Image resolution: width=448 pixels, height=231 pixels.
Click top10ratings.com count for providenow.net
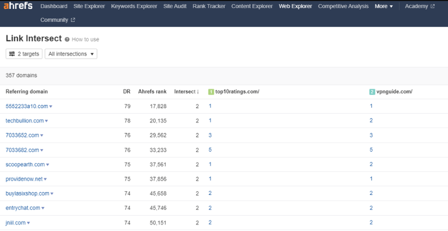point(210,179)
